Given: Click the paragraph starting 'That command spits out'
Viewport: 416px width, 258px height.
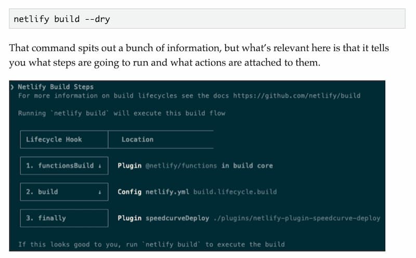Looking at the screenshot, I should (x=199, y=55).
